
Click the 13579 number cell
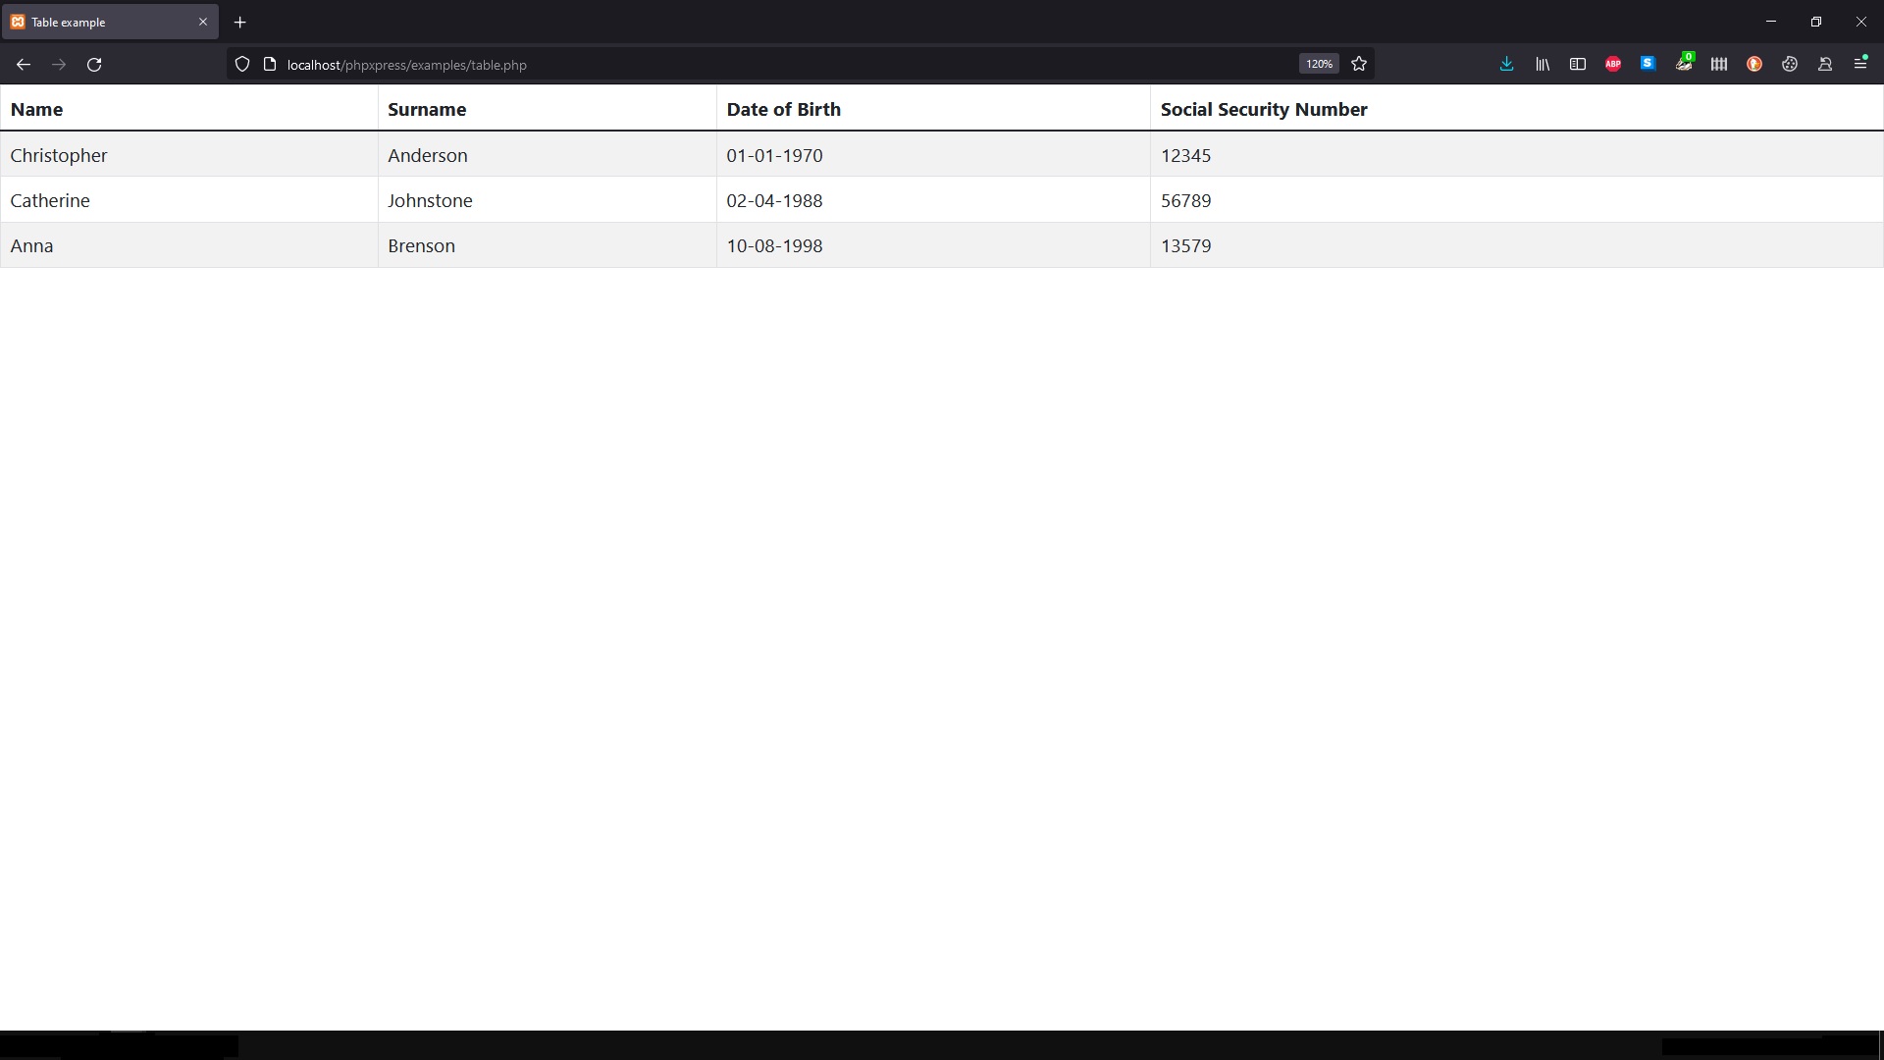(1517, 245)
